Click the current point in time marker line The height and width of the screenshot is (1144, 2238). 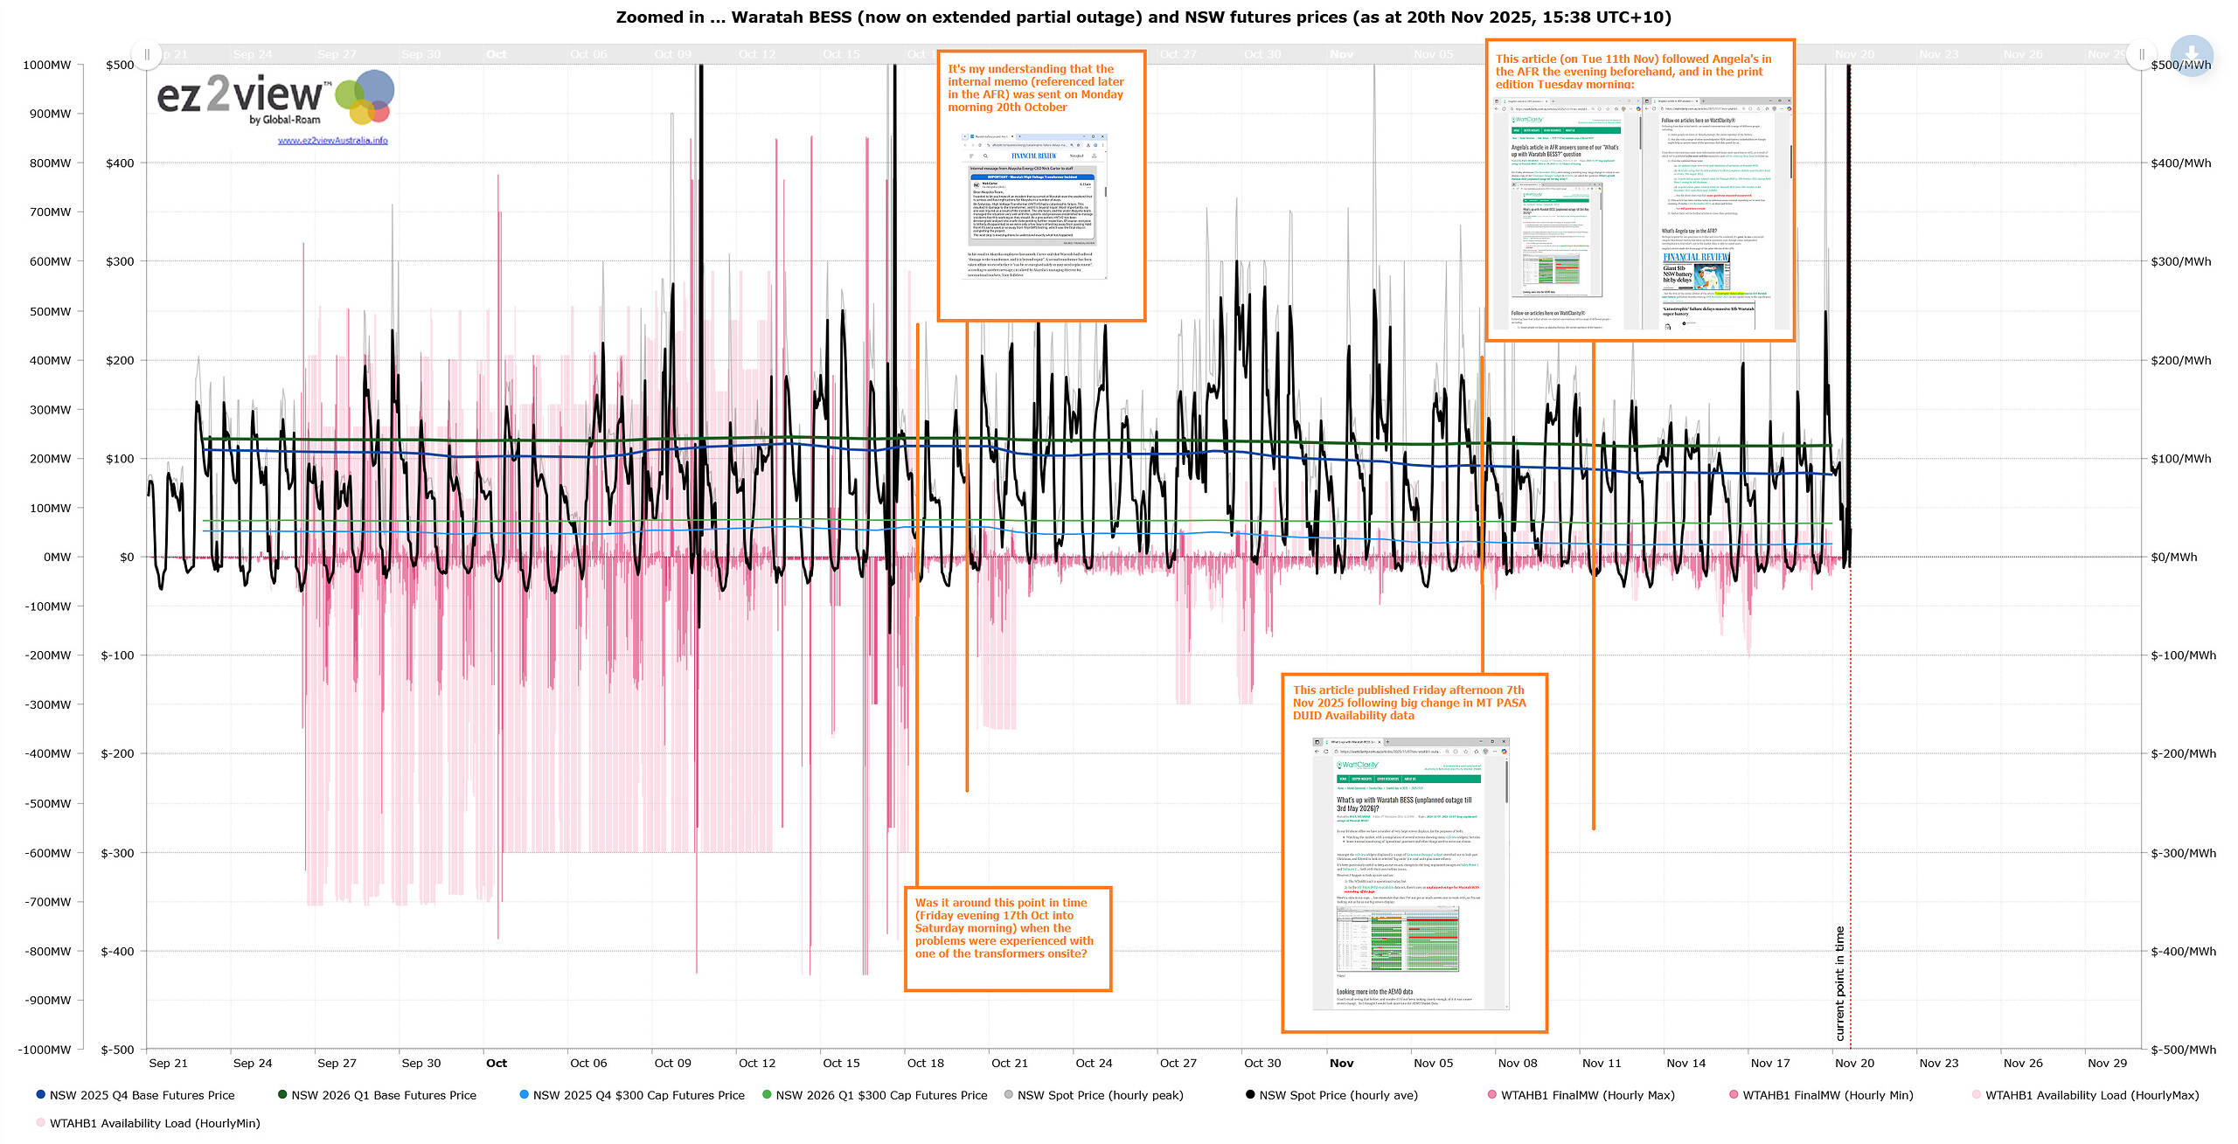tap(1850, 787)
